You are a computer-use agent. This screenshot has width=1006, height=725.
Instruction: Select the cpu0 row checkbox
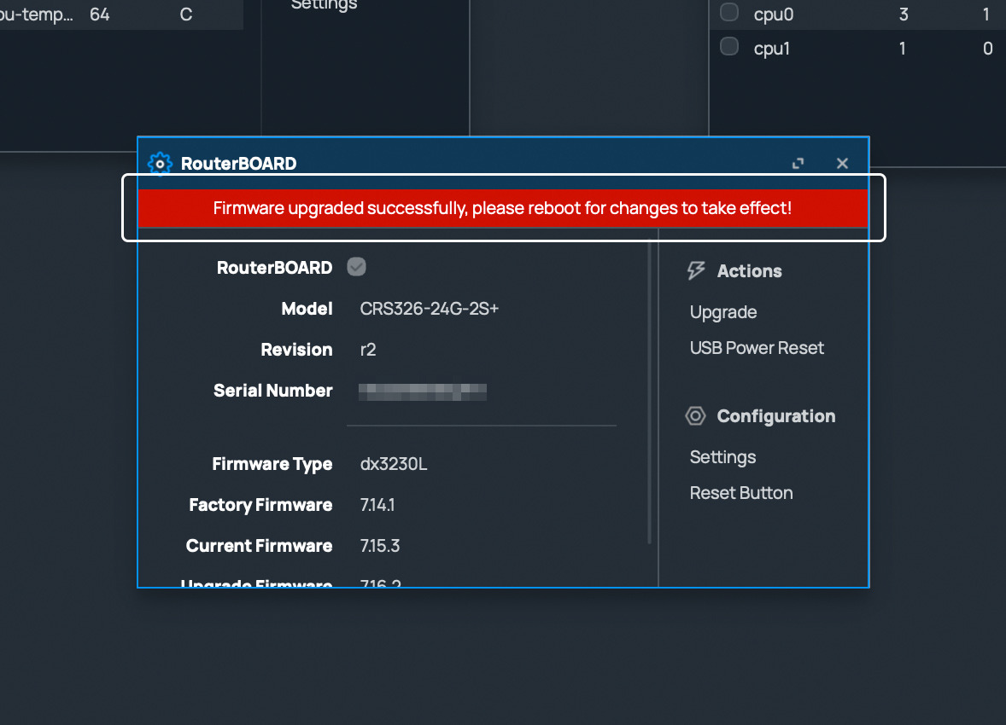[x=729, y=13]
